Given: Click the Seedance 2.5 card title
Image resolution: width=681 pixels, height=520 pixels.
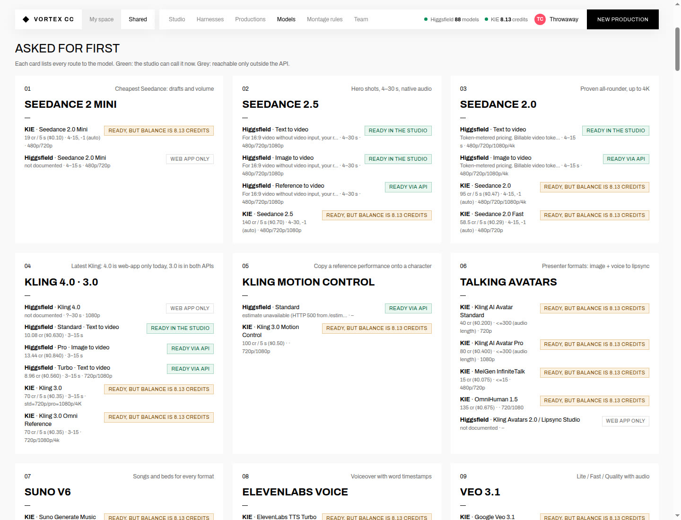Looking at the screenshot, I should point(280,104).
